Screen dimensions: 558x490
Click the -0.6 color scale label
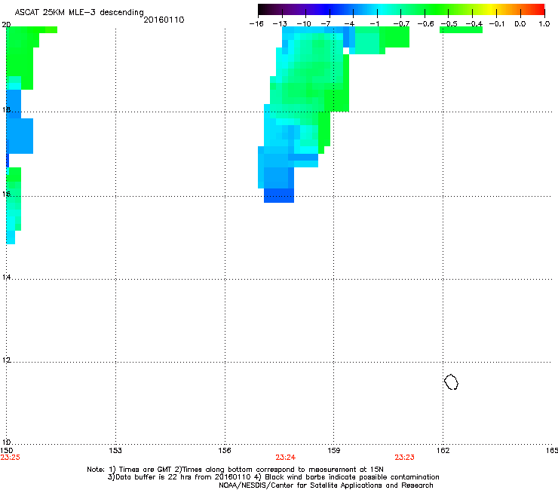425,24
